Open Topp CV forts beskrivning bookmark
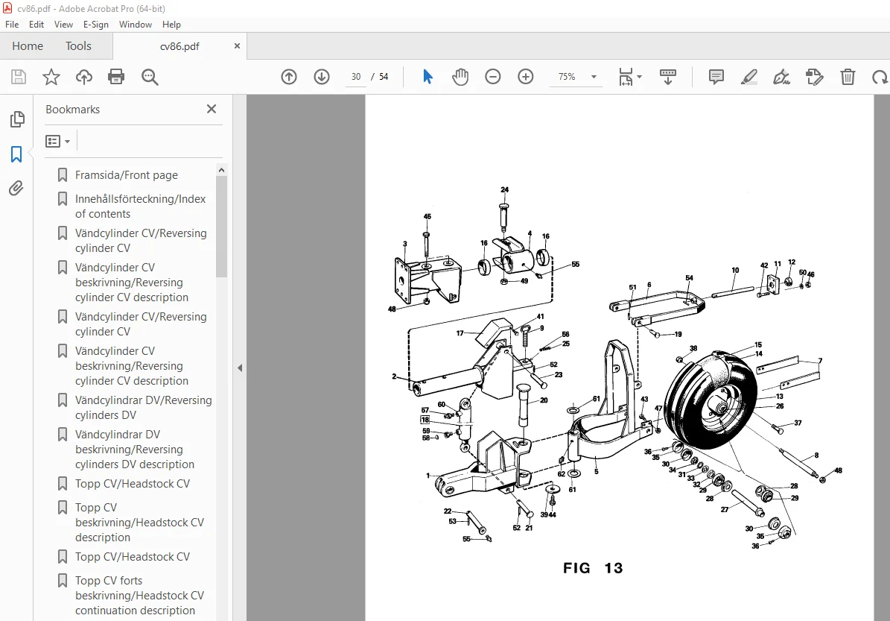 [x=139, y=596]
